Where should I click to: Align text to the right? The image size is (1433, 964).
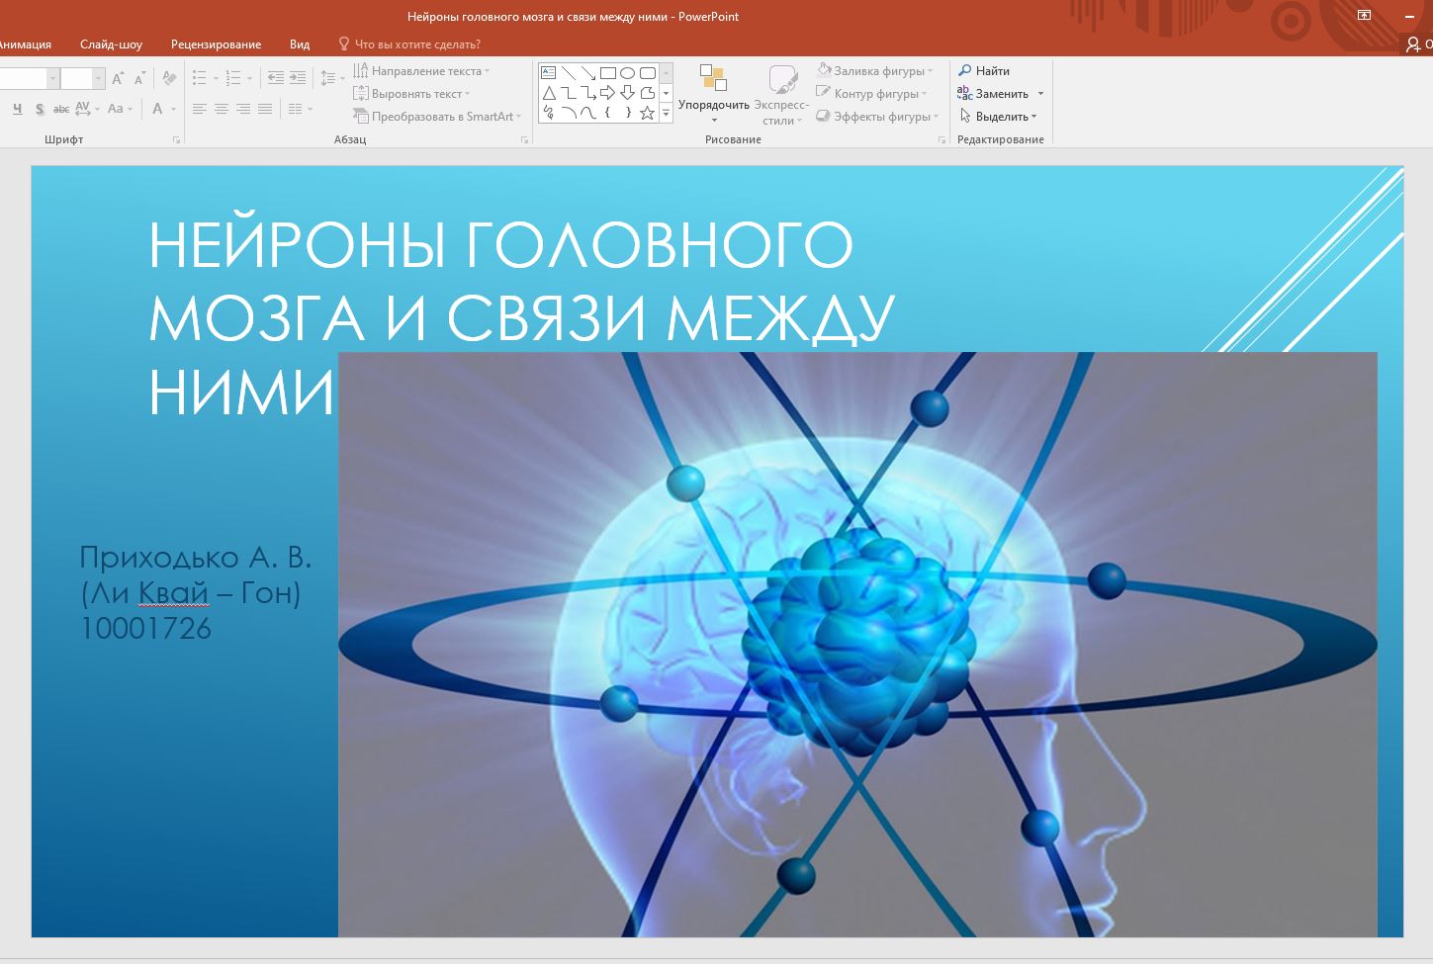243,109
